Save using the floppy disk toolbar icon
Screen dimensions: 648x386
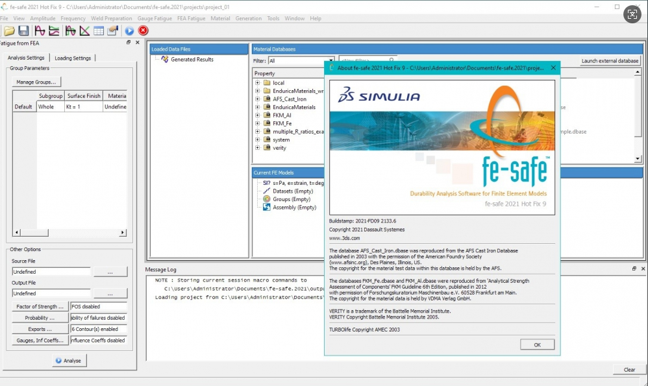pyautogui.click(x=23, y=30)
